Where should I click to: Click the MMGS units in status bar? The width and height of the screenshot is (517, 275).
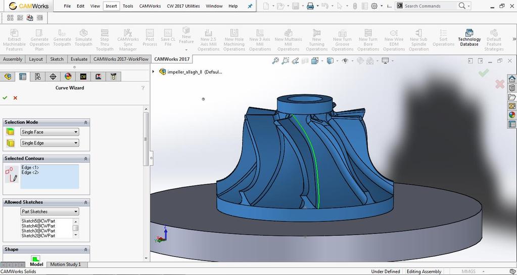[468, 271]
